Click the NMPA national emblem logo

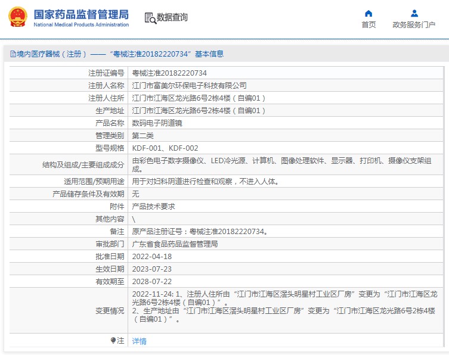coord(18,17)
